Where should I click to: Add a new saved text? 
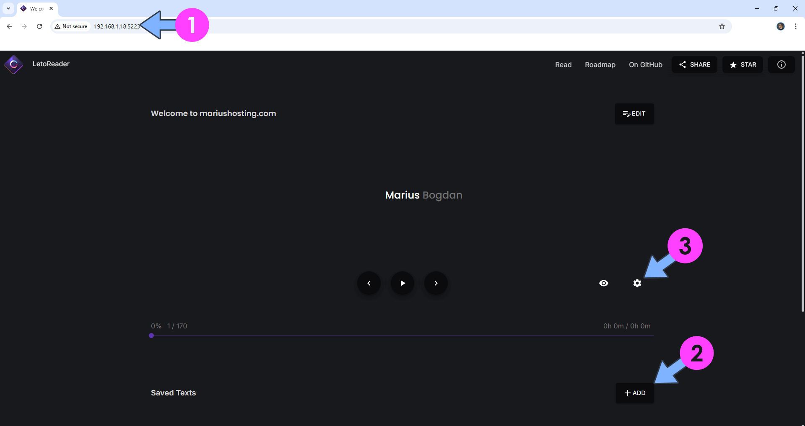pyautogui.click(x=635, y=393)
